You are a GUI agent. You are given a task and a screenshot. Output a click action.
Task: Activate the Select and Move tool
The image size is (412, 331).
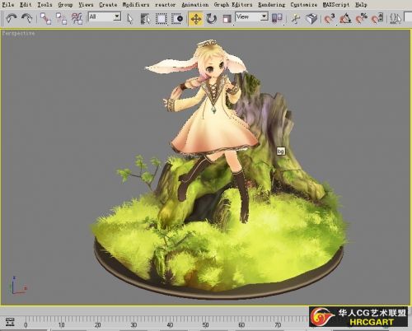195,19
